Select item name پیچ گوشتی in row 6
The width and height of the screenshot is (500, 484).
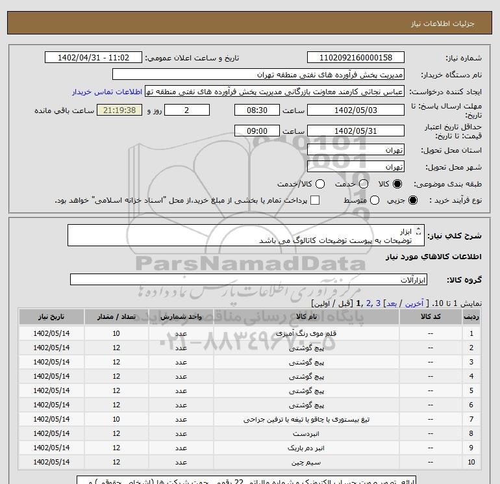tap(306, 405)
